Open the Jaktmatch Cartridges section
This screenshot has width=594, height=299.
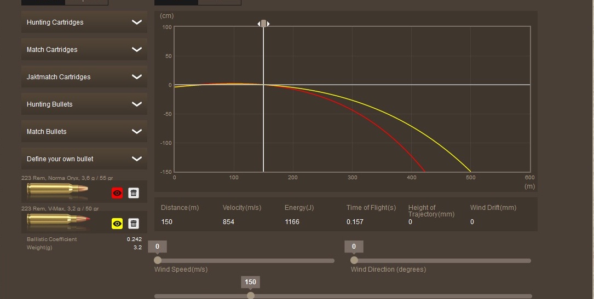tap(59, 77)
